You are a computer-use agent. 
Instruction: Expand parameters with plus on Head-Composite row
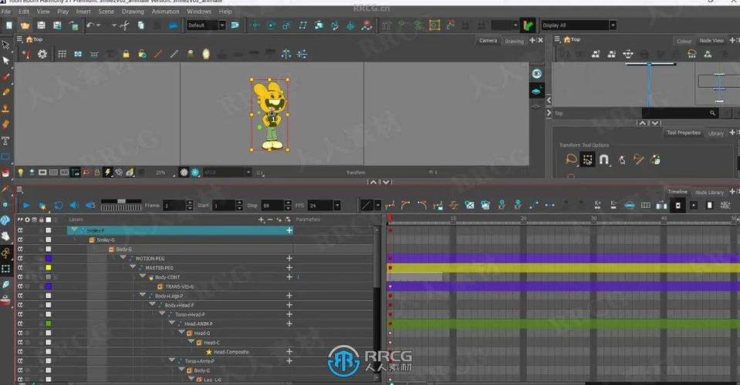tap(289, 352)
